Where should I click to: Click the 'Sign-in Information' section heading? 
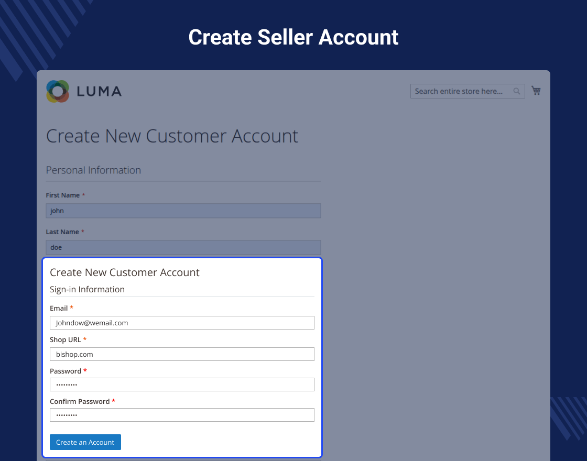coord(87,289)
